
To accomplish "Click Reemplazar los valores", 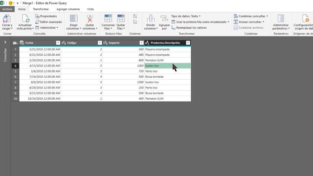I will click(189, 28).
